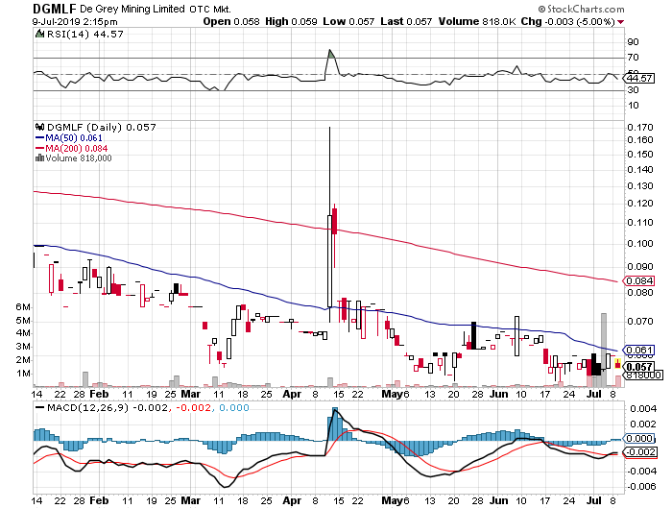This screenshot has height=509, width=672.
Task: Click the volume bars icon in legend
Action: [x=40, y=158]
